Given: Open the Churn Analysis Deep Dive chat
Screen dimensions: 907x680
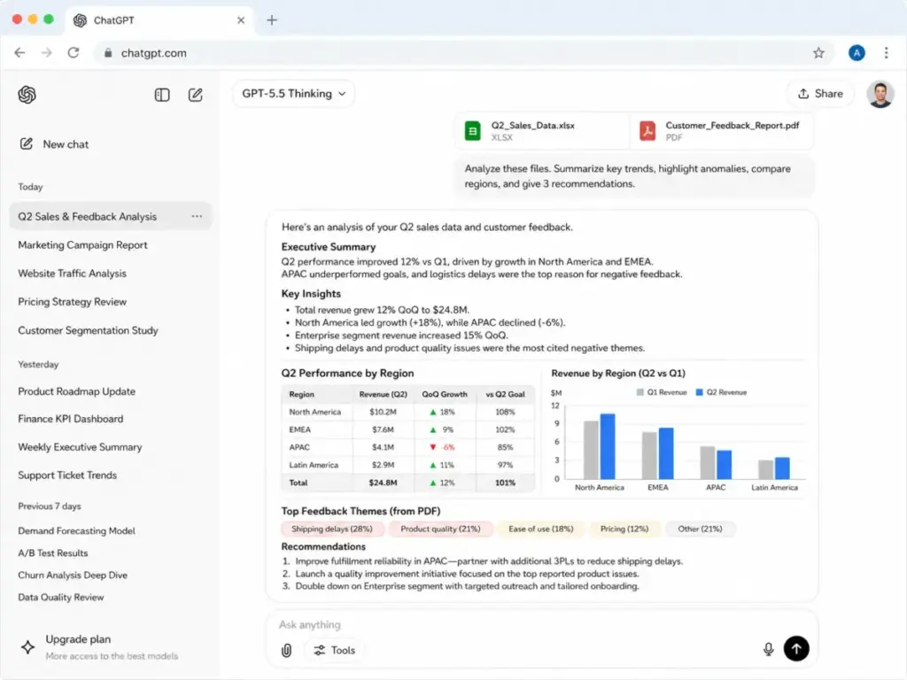Looking at the screenshot, I should pyautogui.click(x=73, y=575).
